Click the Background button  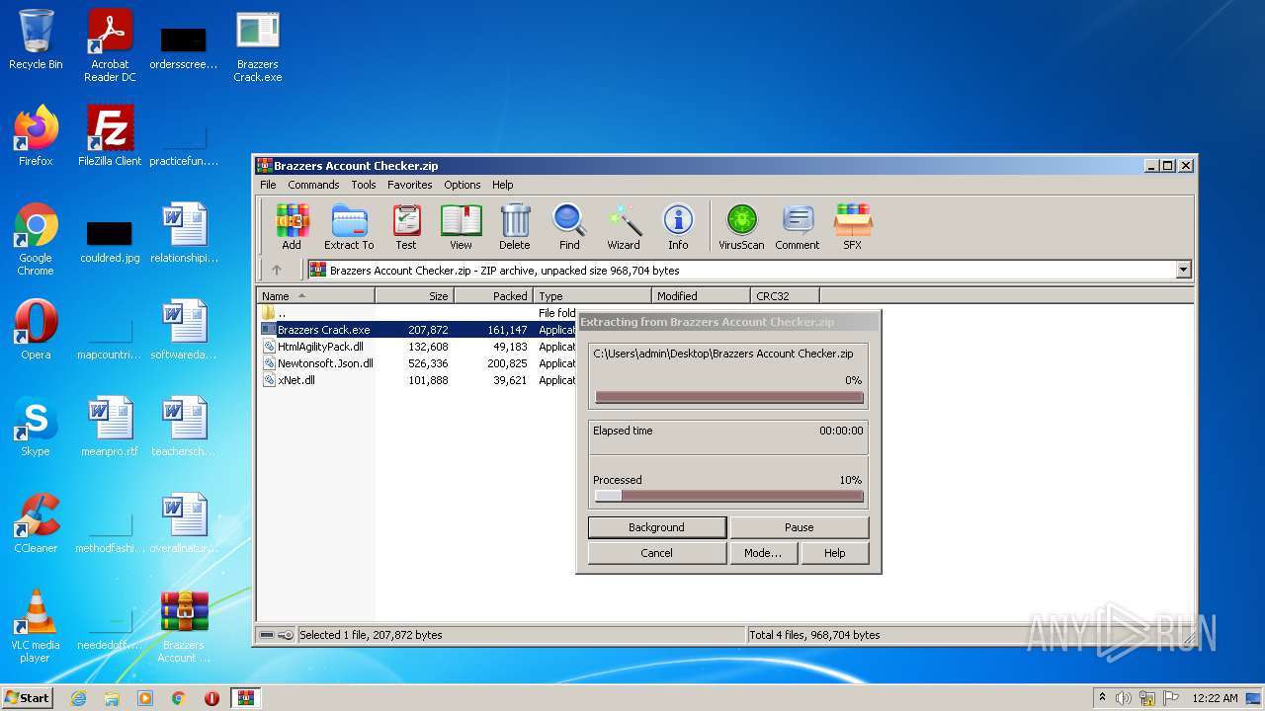656,527
